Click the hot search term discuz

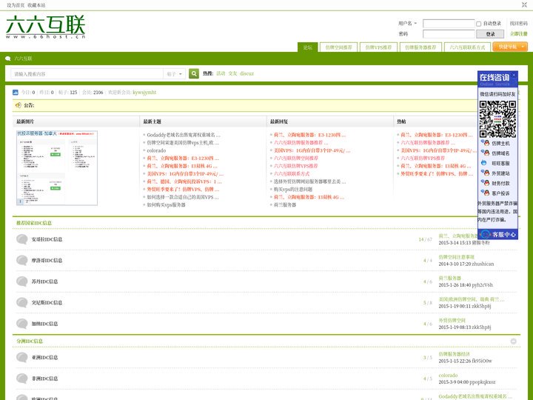[247, 73]
